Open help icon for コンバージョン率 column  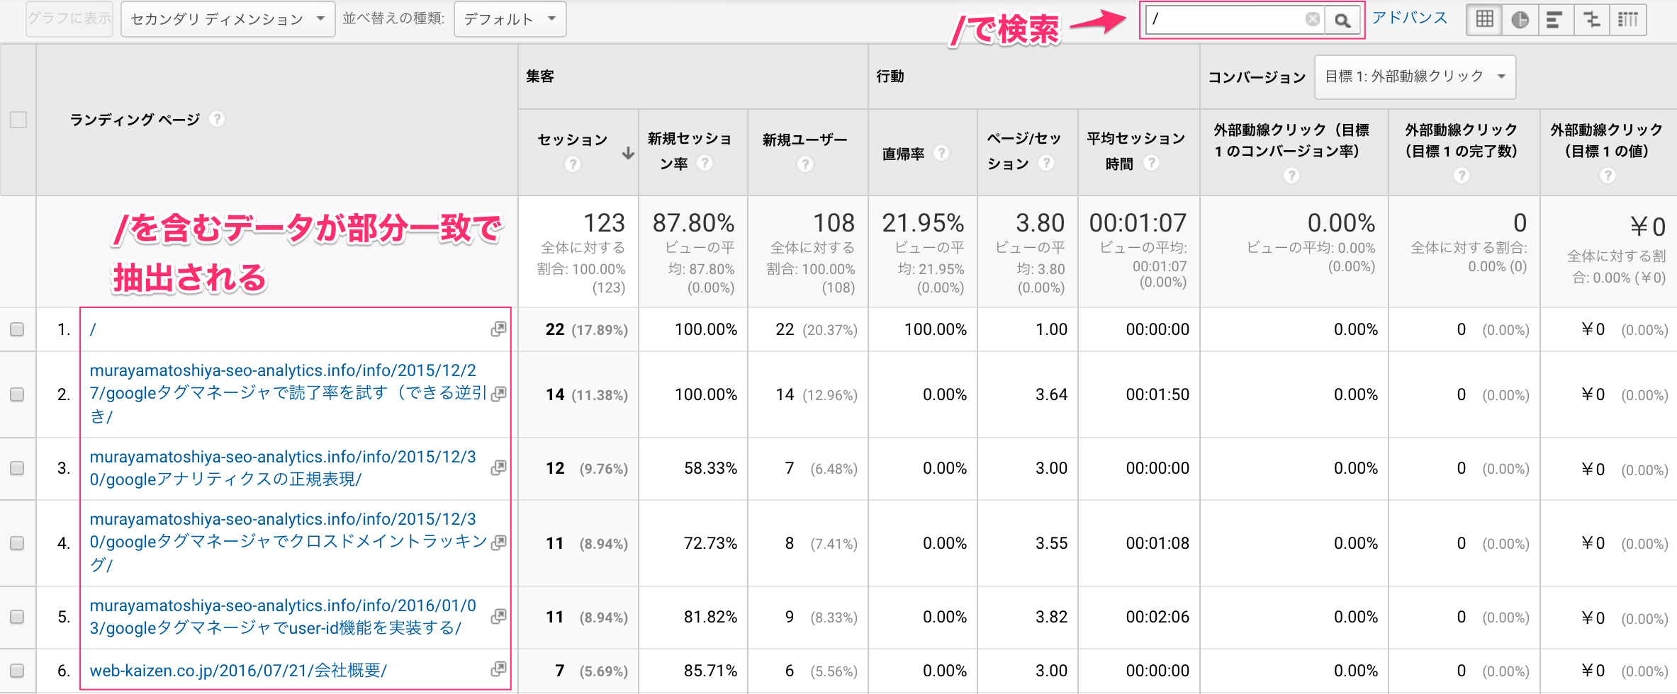pos(1291,175)
